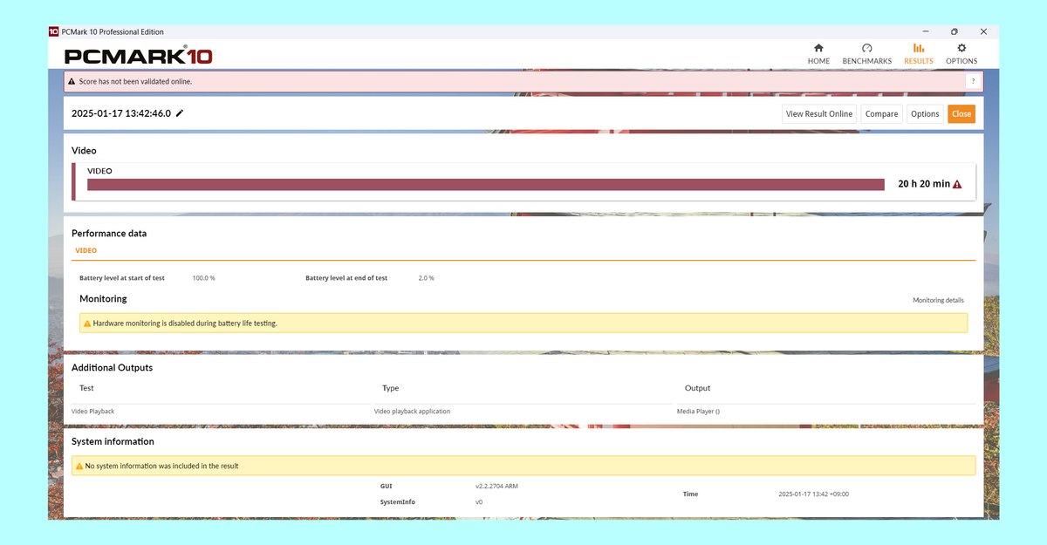Click the Additional Outputs heading

(x=112, y=367)
